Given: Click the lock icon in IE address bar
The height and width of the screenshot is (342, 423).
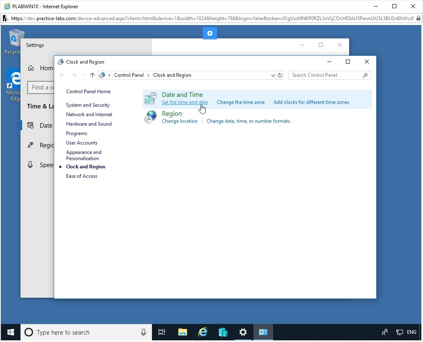Looking at the screenshot, I should click(x=418, y=18).
